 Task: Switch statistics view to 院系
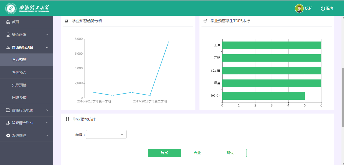click(x=165, y=153)
